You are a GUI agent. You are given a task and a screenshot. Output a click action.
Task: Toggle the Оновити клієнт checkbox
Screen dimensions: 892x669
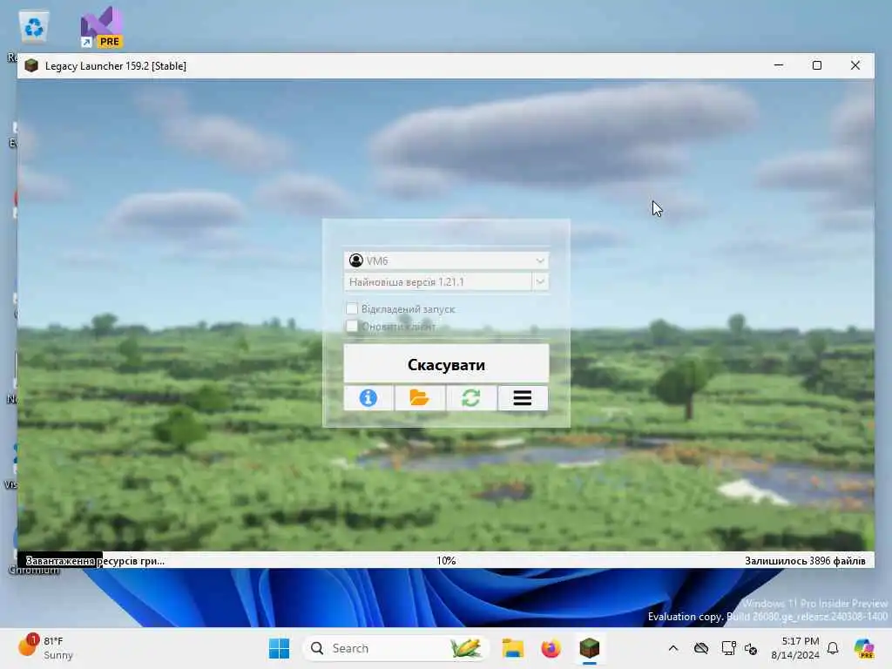pyautogui.click(x=352, y=326)
